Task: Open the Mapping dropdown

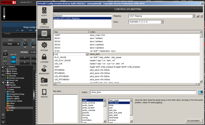Action: pyautogui.click(x=194, y=16)
